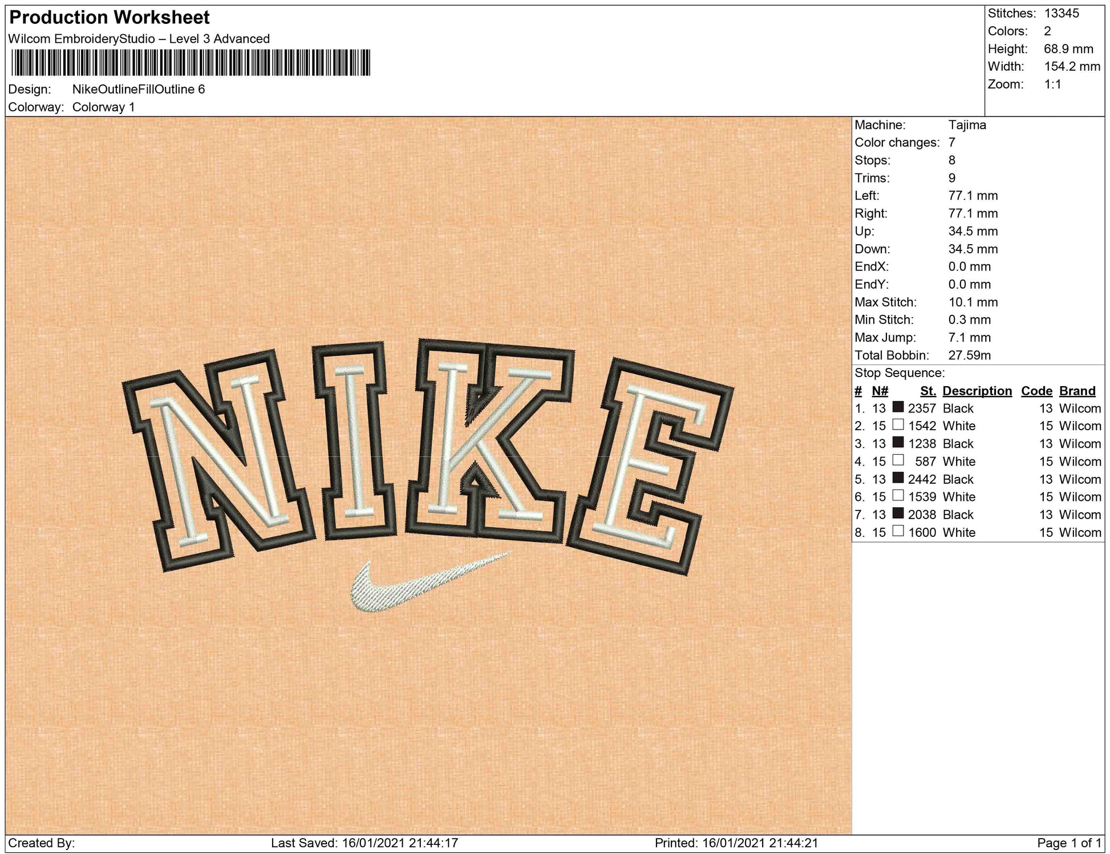Screen dimensions: 1110x854
Task: Click the Stitches count 13345
Action: [x=1061, y=13]
